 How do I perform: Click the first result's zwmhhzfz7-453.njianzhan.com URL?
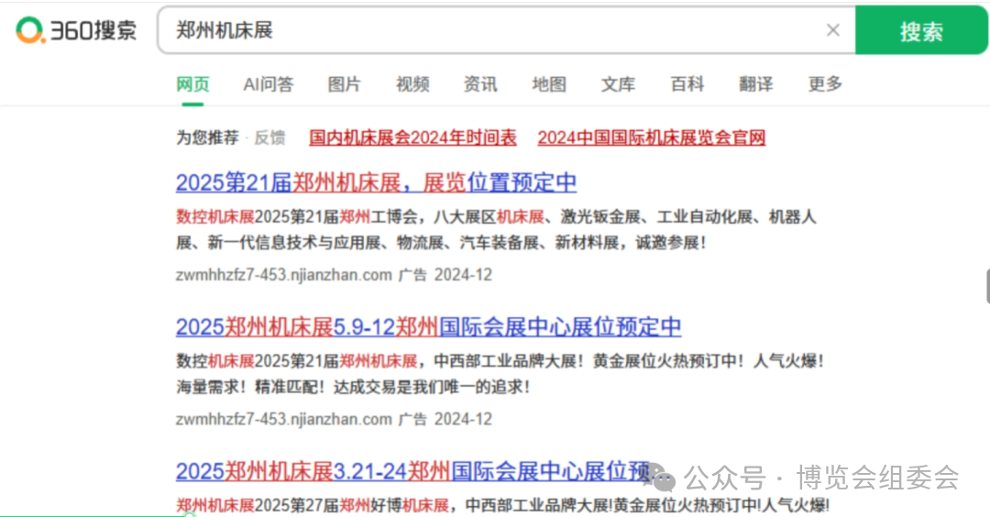pos(284,275)
